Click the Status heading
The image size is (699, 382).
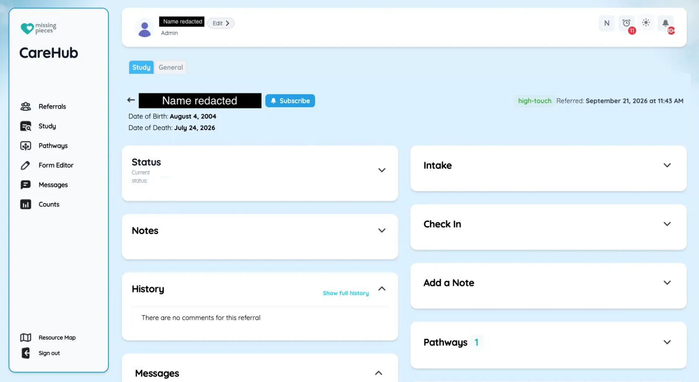146,162
